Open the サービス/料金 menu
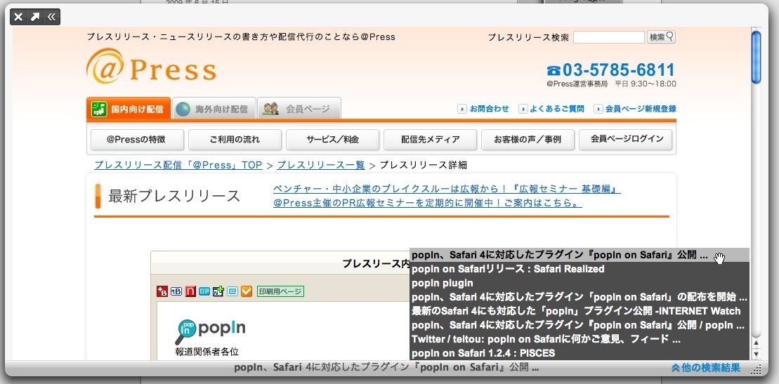The width and height of the screenshot is (779, 384). (332, 140)
